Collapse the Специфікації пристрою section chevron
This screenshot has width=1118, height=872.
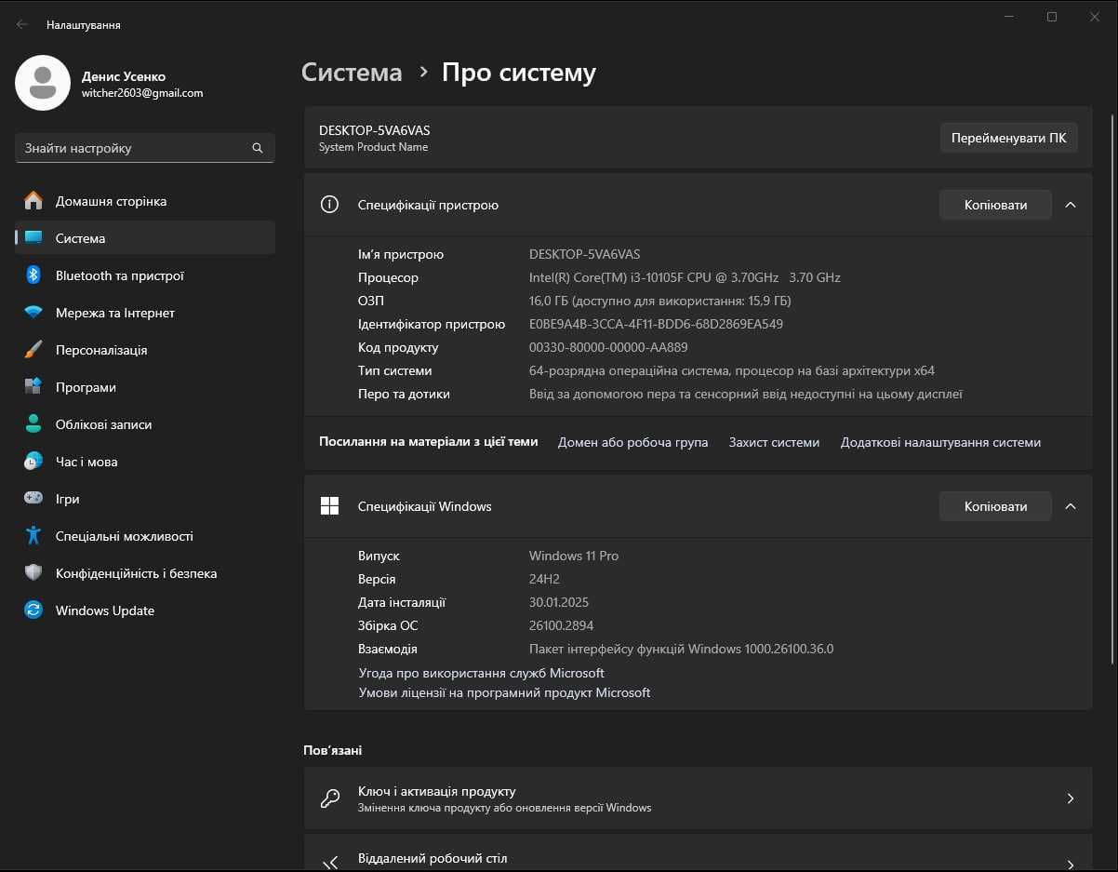pyautogui.click(x=1071, y=205)
